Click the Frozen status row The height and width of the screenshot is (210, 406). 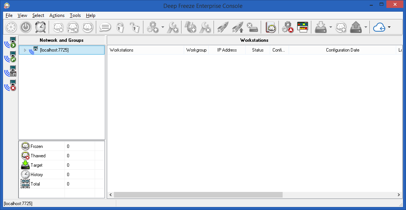tap(62, 146)
